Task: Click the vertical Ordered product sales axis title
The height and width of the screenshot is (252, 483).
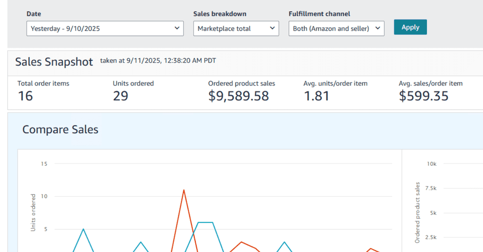Action: [417, 212]
